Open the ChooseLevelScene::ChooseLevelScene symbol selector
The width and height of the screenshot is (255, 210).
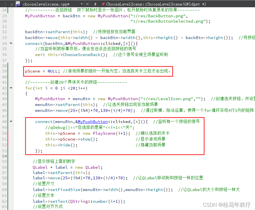point(156,4)
